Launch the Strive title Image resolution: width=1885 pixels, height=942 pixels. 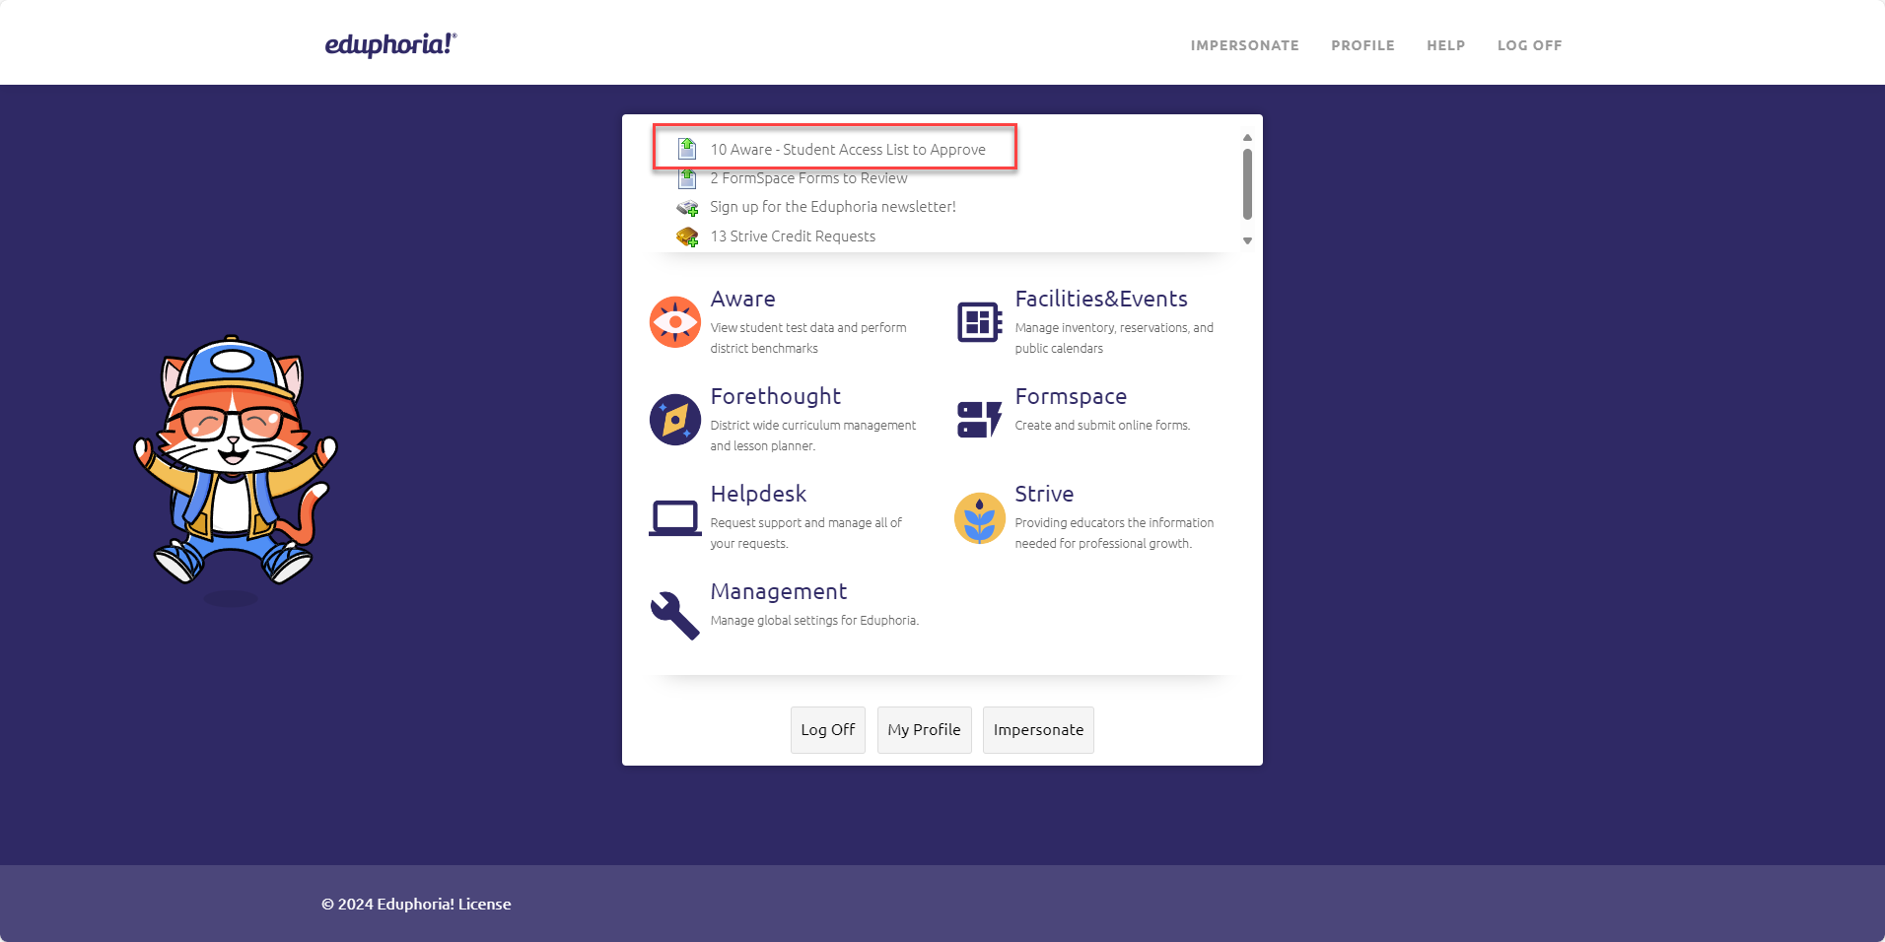click(1044, 494)
